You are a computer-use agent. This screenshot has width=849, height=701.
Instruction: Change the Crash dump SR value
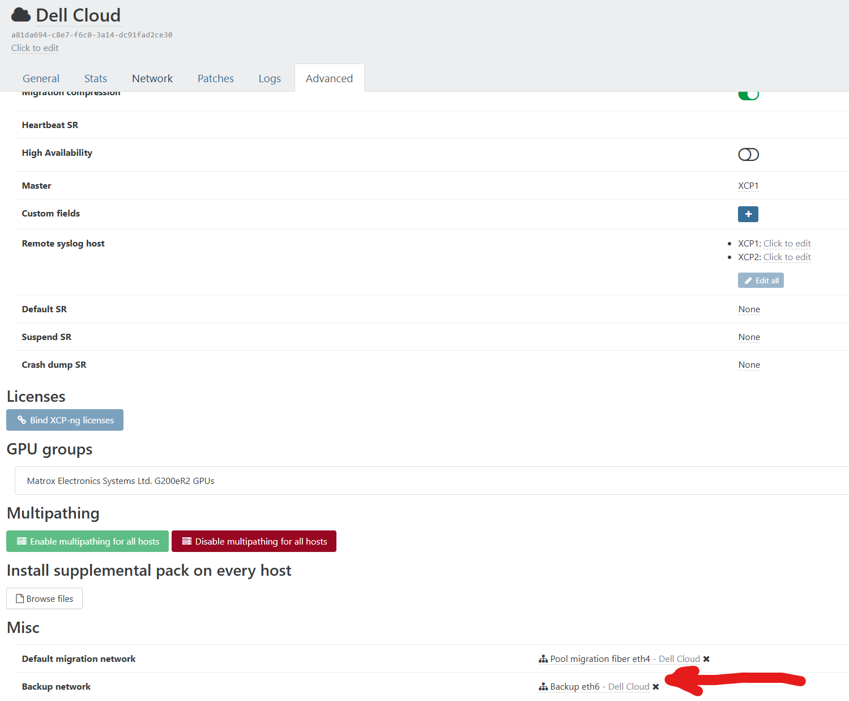pyautogui.click(x=749, y=365)
